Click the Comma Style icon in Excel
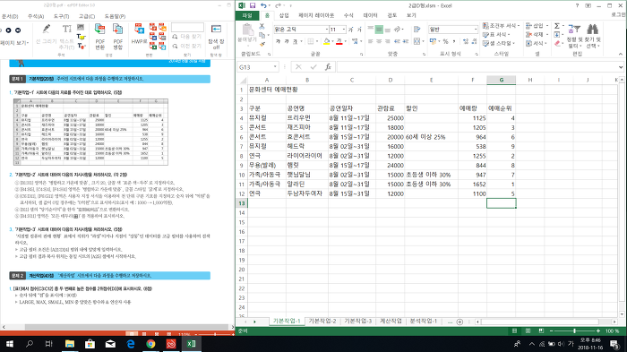Image resolution: width=627 pixels, height=352 pixels. tap(454, 41)
